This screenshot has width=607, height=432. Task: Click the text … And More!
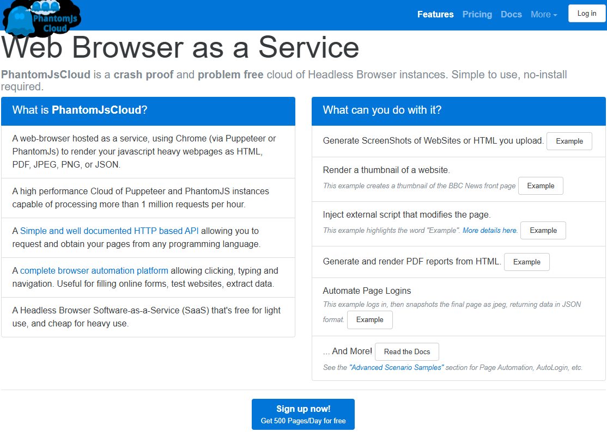[x=347, y=351]
